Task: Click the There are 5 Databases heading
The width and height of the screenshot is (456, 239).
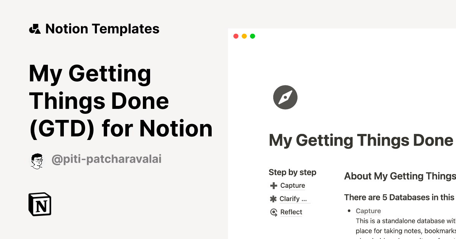Action: click(400, 197)
